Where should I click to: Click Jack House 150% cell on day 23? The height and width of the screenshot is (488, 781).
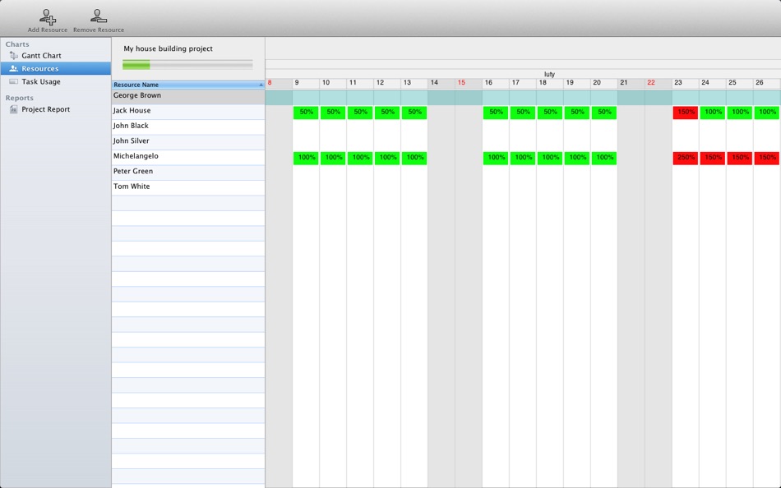click(x=686, y=113)
